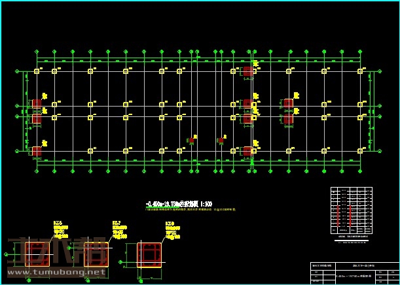Click the rightmost top grid axis bubble
Viewport: 400px width, 285px height.
[x=359, y=50]
